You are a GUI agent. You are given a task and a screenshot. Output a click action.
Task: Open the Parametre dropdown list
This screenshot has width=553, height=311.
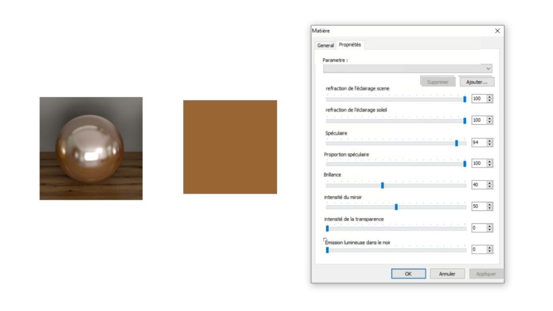(488, 69)
